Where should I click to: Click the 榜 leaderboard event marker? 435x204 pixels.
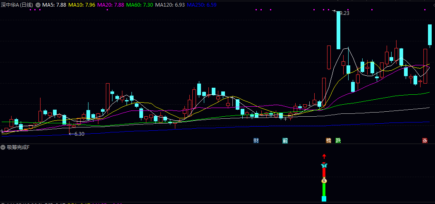328,140
